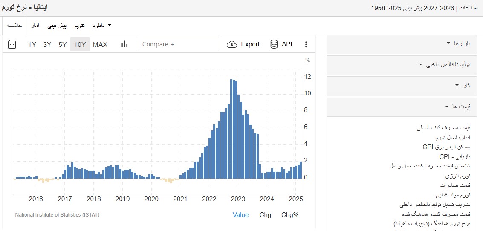Open the دانلود dropdown menu
Screen dimensions: 483x231
pyautogui.click(x=102, y=26)
